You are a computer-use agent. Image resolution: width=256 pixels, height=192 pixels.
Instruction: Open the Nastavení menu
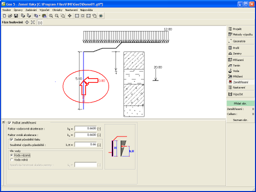tap(71, 10)
